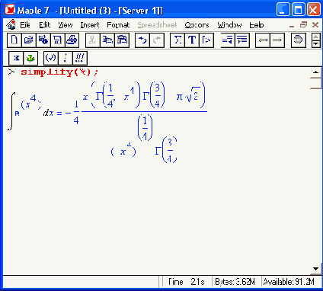The image size is (323, 291).
Task: Click the New worksheet icon
Action: [x=14, y=40]
